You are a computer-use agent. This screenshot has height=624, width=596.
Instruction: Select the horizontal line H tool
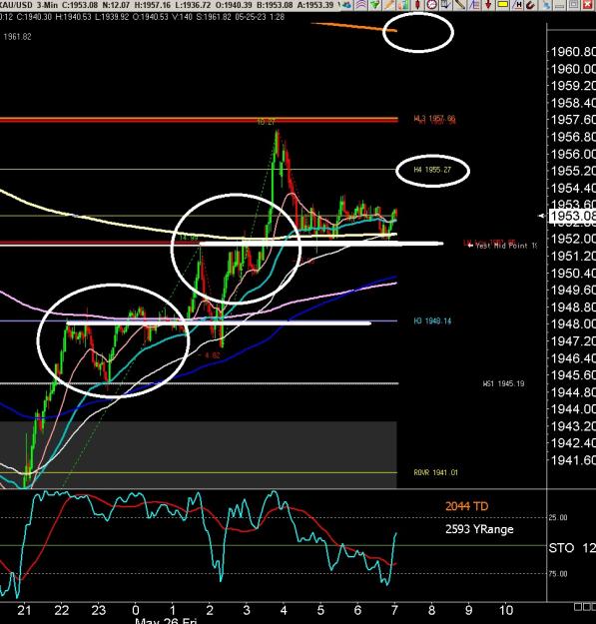(517, 5)
